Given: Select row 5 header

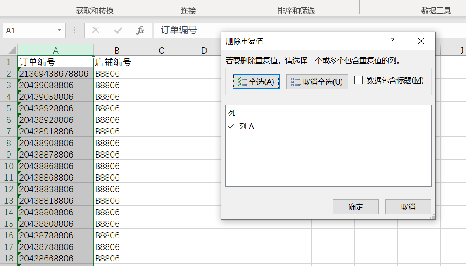Looking at the screenshot, I should (9, 108).
